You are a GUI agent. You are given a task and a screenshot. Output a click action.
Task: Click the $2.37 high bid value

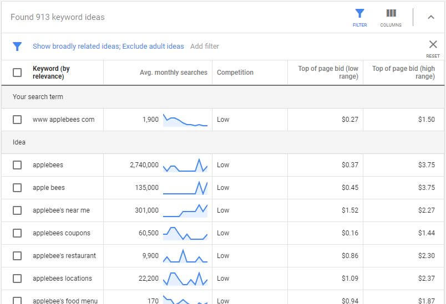pyautogui.click(x=427, y=279)
